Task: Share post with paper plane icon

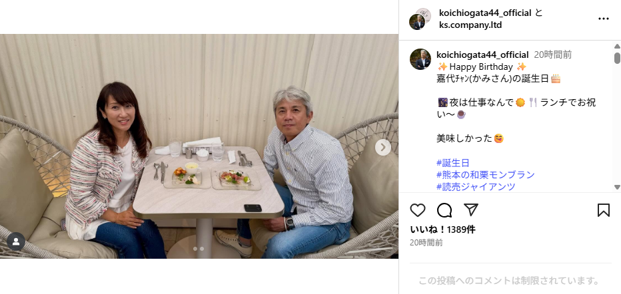Action: click(471, 210)
